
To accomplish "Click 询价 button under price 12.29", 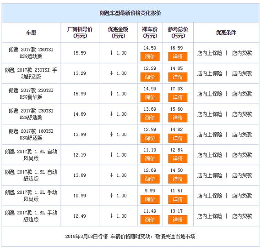I will [150, 77].
